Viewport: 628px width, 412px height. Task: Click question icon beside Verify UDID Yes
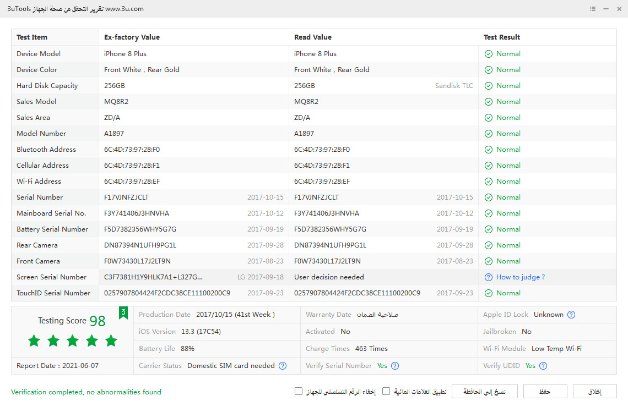pyautogui.click(x=543, y=366)
